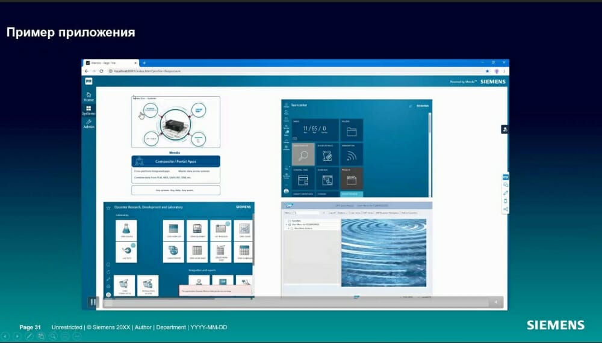The height and width of the screenshot is (343, 602).
Task: Open the flask tile in Opcenter Laboratories
Action: 126,230
